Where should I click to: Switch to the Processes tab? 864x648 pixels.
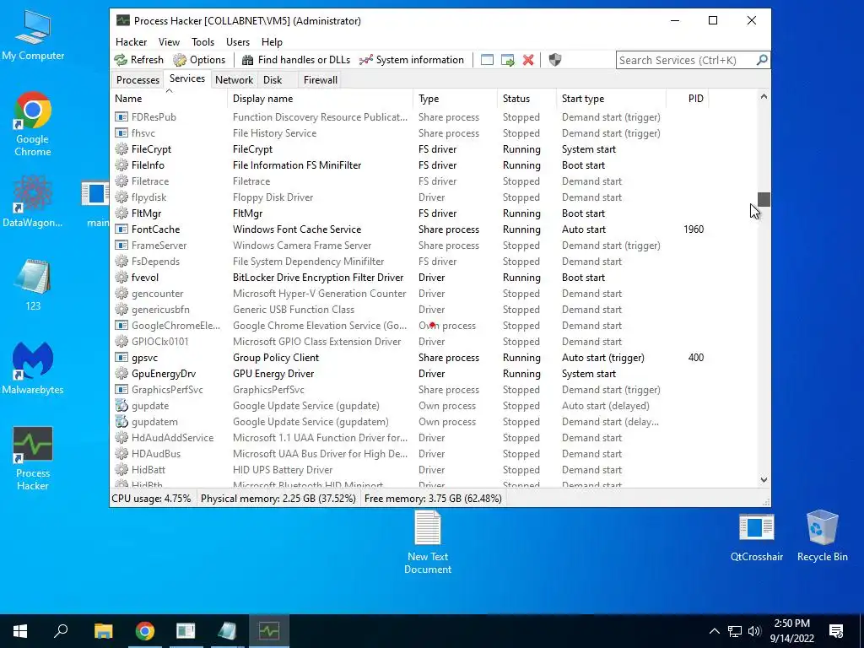point(138,80)
